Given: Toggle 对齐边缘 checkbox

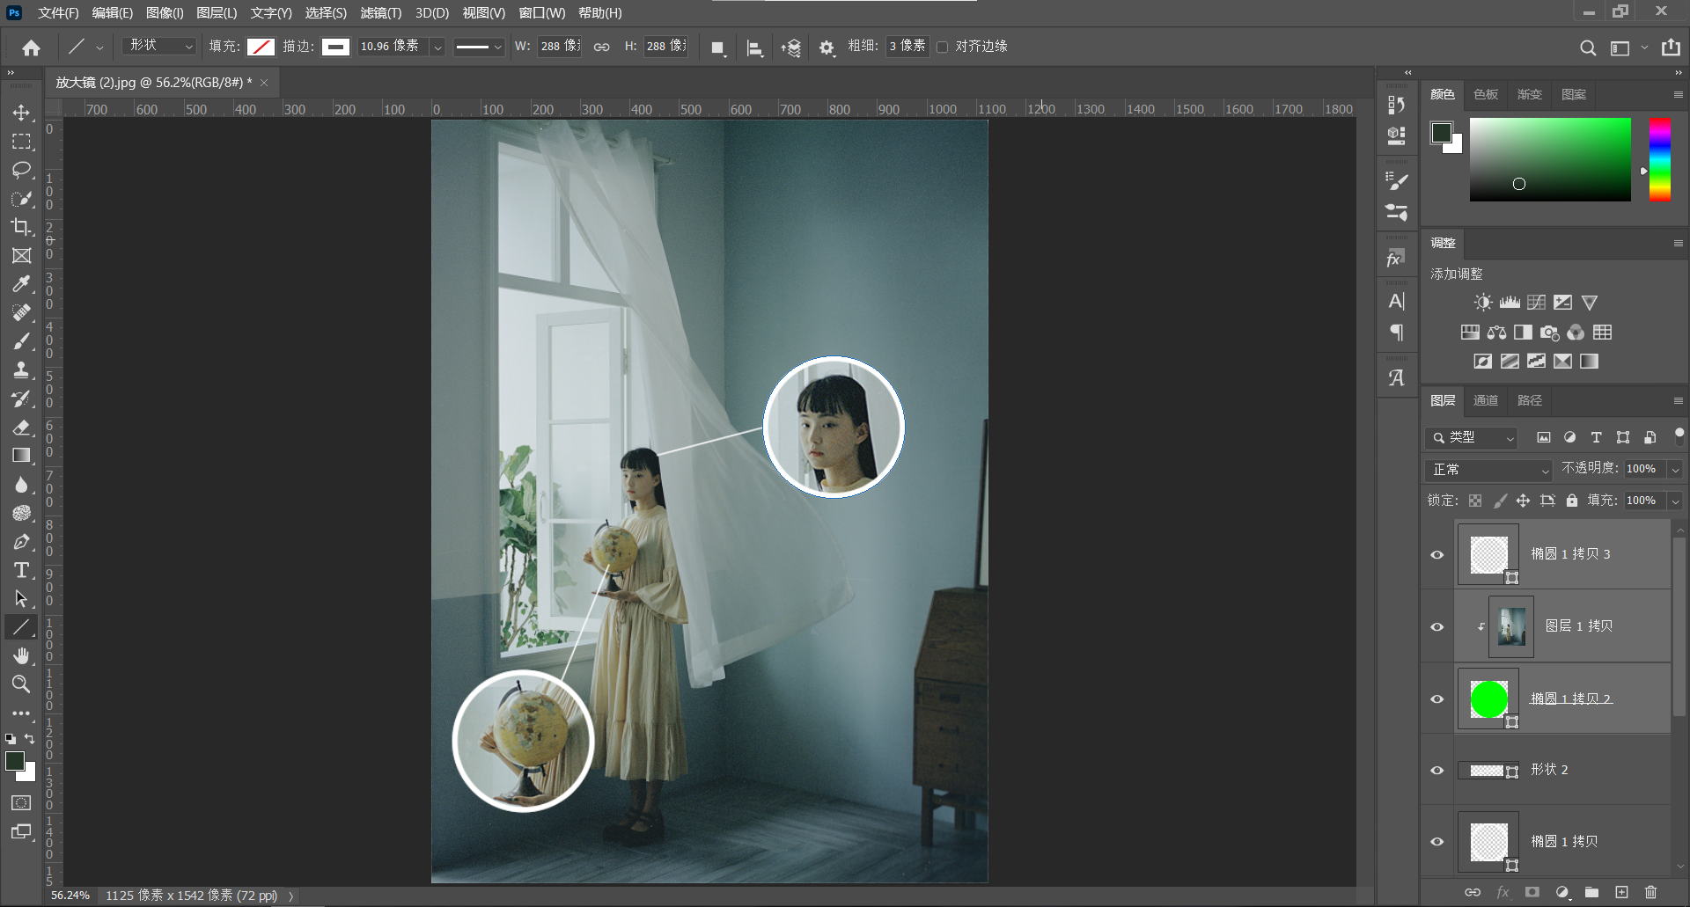Looking at the screenshot, I should tap(943, 47).
